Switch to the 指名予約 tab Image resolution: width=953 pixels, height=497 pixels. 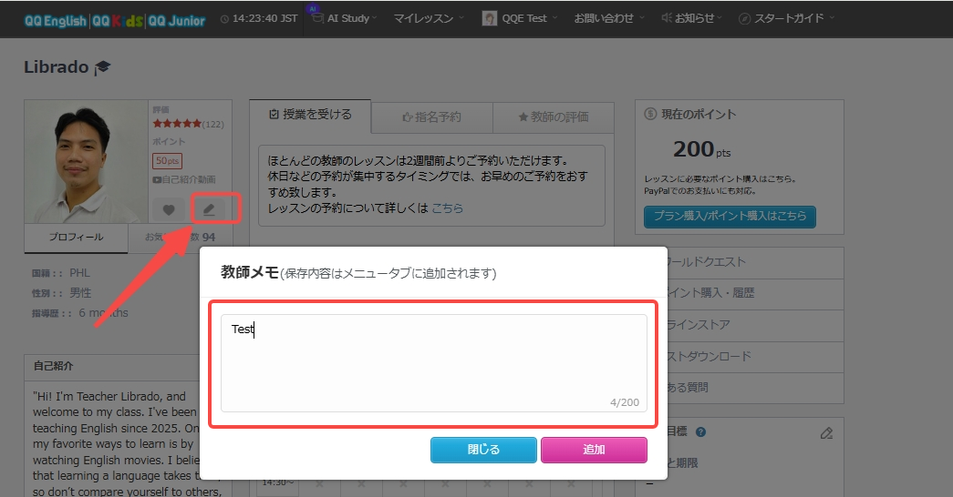point(431,117)
